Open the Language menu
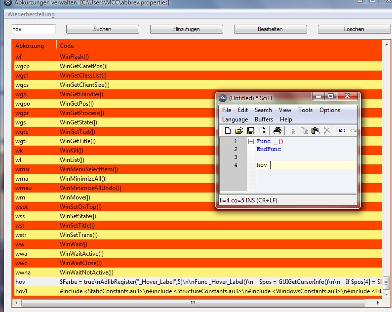This screenshot has width=392, height=312. [235, 119]
